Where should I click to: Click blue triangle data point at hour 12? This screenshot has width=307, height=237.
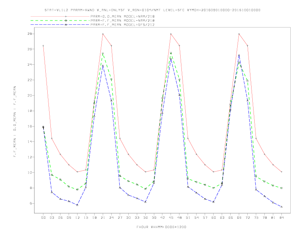pos(78,205)
